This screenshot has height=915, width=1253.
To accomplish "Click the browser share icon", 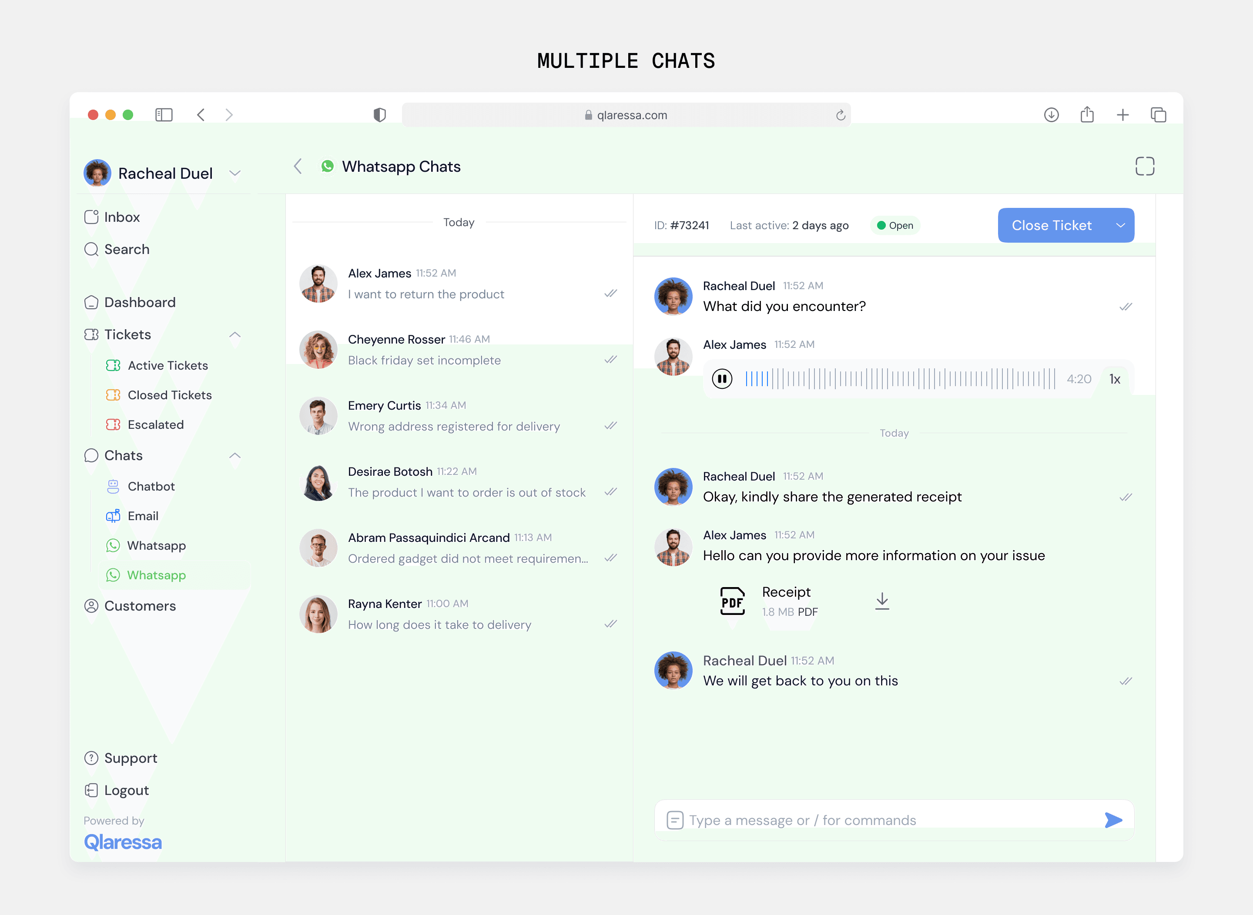I will click(x=1087, y=115).
